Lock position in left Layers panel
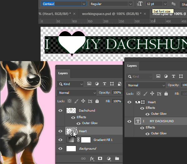 83,101
